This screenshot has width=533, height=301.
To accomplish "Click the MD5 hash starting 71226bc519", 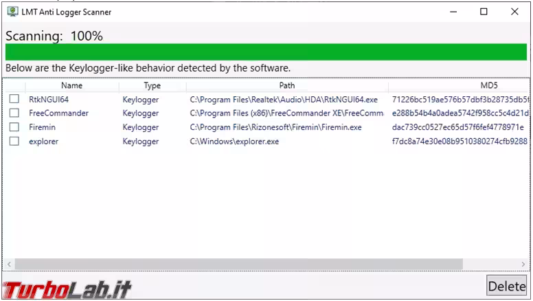I will click(460, 100).
